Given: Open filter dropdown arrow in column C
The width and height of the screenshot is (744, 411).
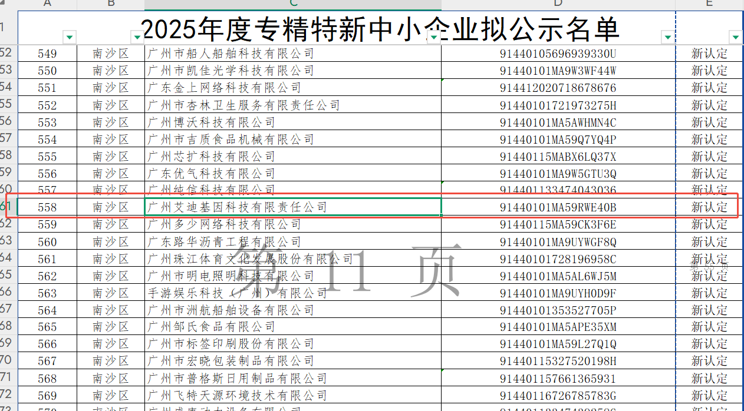Looking at the screenshot, I should [x=434, y=38].
